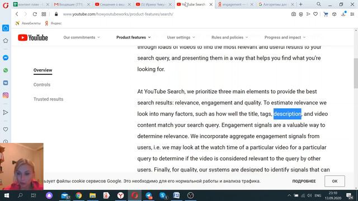This screenshot has height=201, width=358.
Task: Go to the Trusted results section
Action: pos(49,99)
